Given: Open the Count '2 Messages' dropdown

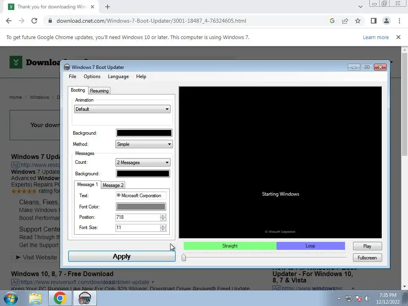Looking at the screenshot, I should click(x=143, y=163).
